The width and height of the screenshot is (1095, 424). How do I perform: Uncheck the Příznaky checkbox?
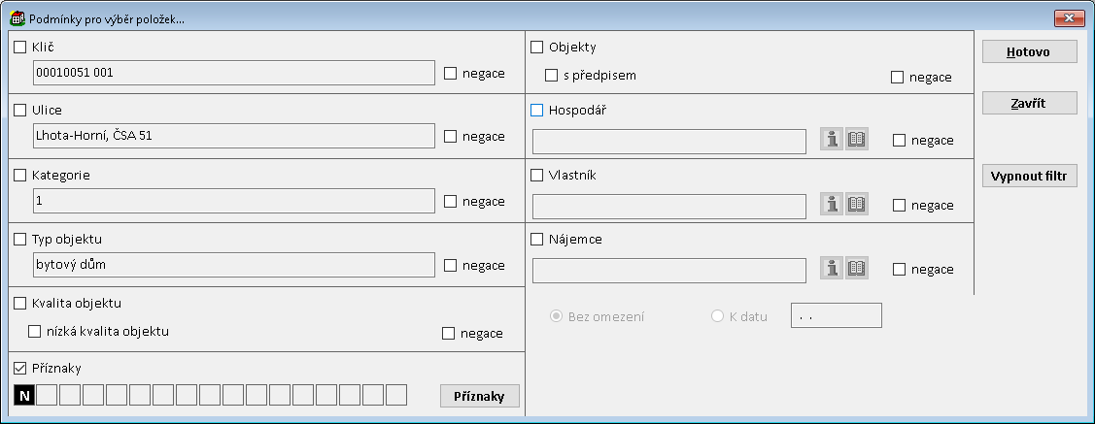pos(20,369)
